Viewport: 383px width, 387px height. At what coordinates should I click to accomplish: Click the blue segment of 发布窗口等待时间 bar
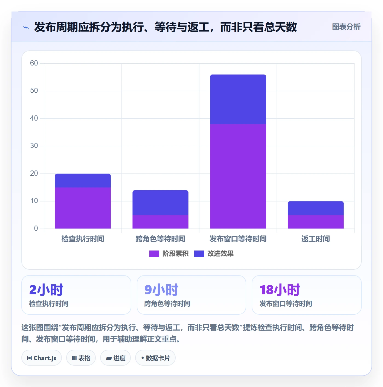pos(238,99)
